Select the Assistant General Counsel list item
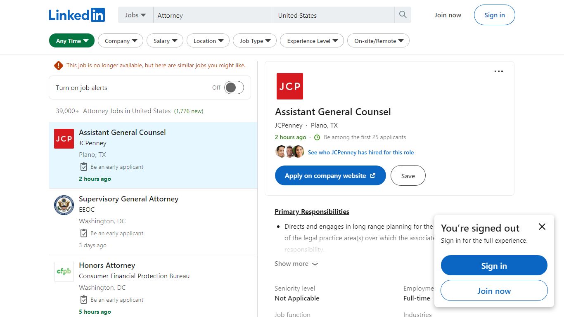Viewport: 564px width, 317px height. [153, 155]
